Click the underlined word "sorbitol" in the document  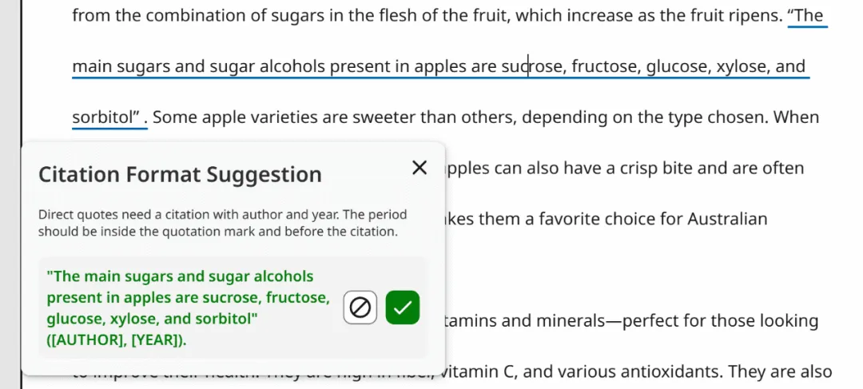105,117
